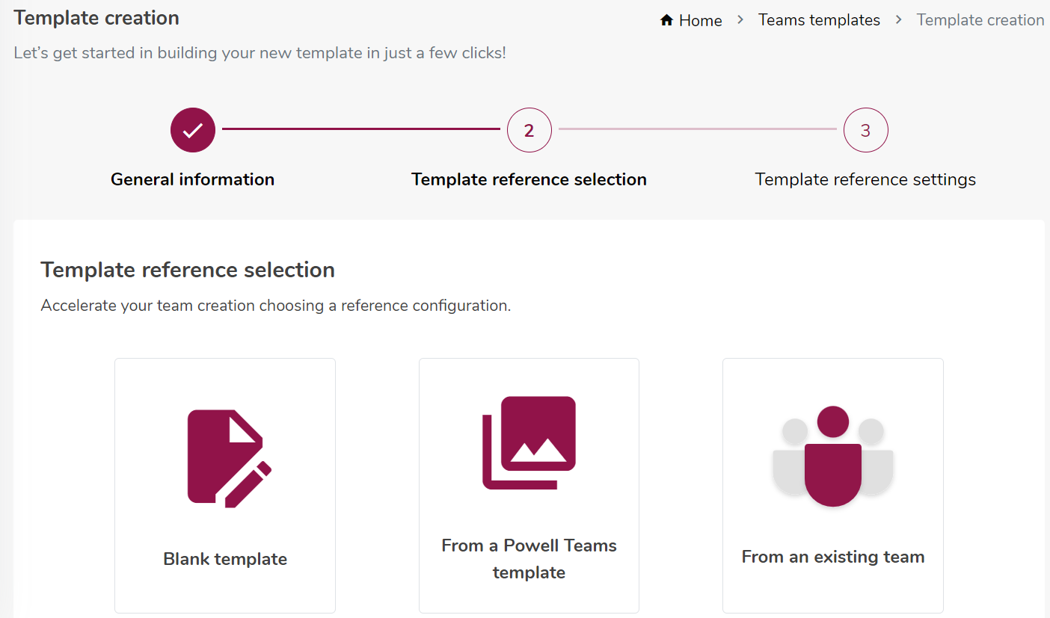Open the Home breadcrumb link
The height and width of the screenshot is (618, 1050).
[700, 21]
